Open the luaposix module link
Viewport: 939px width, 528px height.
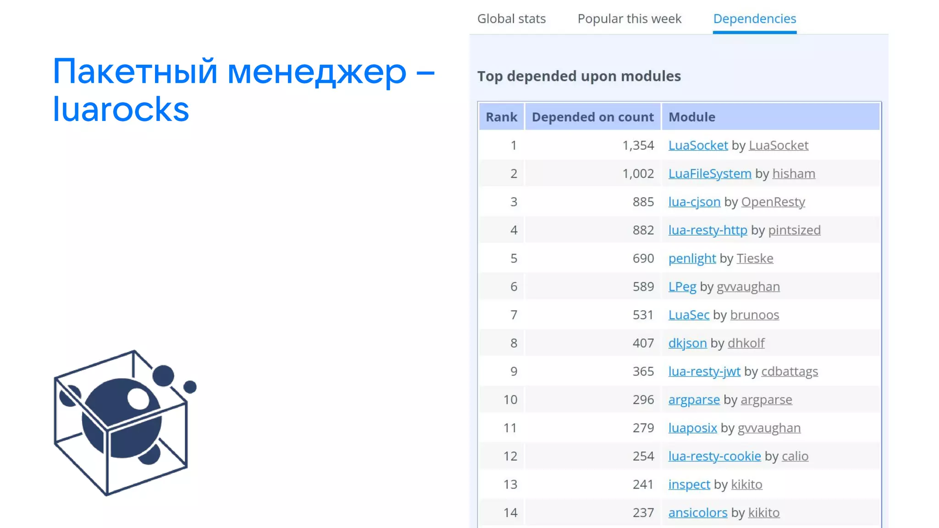tap(692, 428)
